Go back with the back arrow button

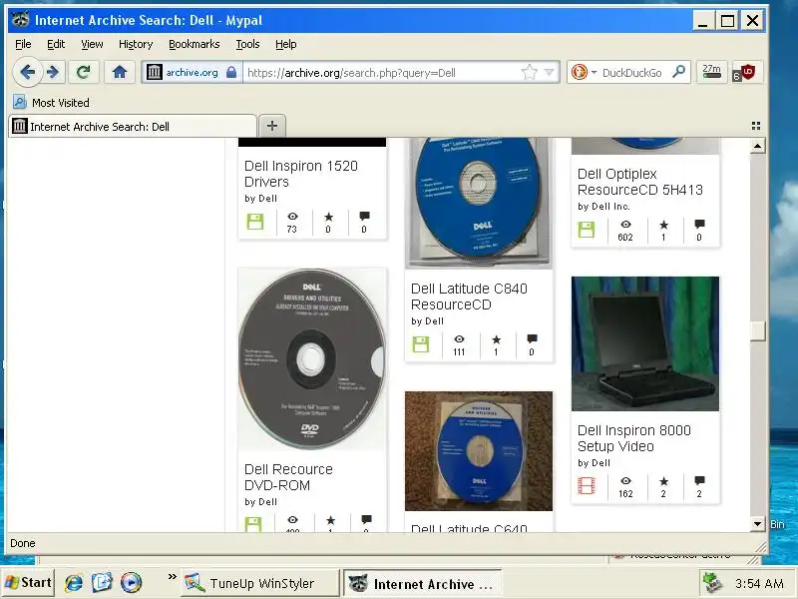point(28,72)
